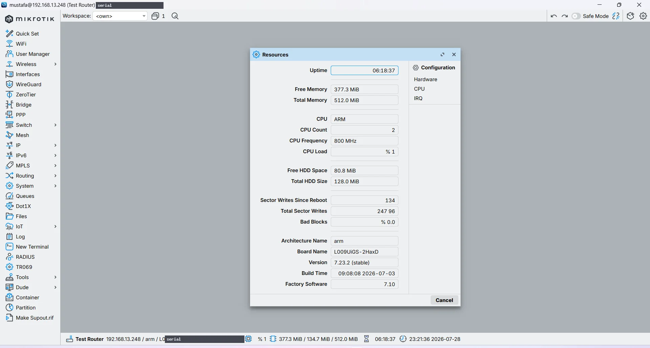Open the WiFi menu icon
The height and width of the screenshot is (348, 650).
(x=9, y=44)
